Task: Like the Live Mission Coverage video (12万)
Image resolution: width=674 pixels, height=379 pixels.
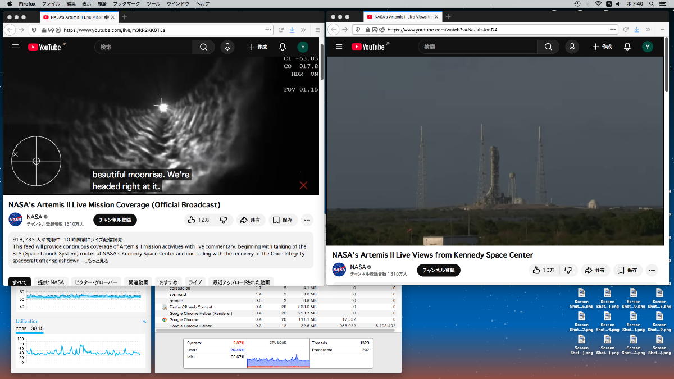Action: tap(198, 220)
